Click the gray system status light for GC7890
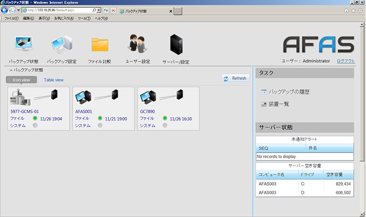This screenshot has width=366, height=217. point(165,125)
